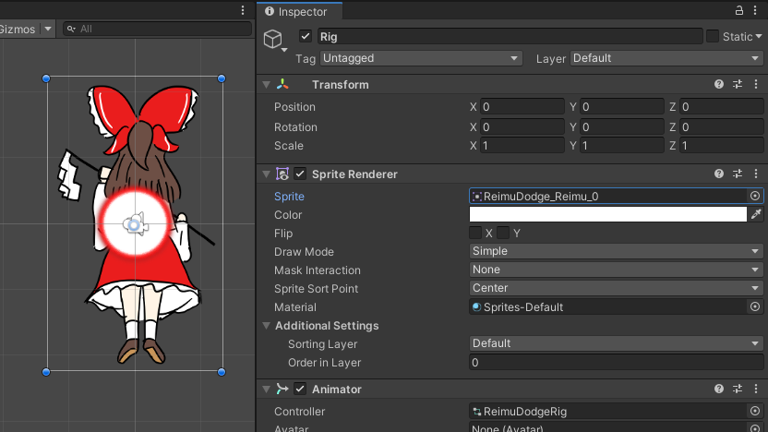Click Scale Y field

pos(622,146)
